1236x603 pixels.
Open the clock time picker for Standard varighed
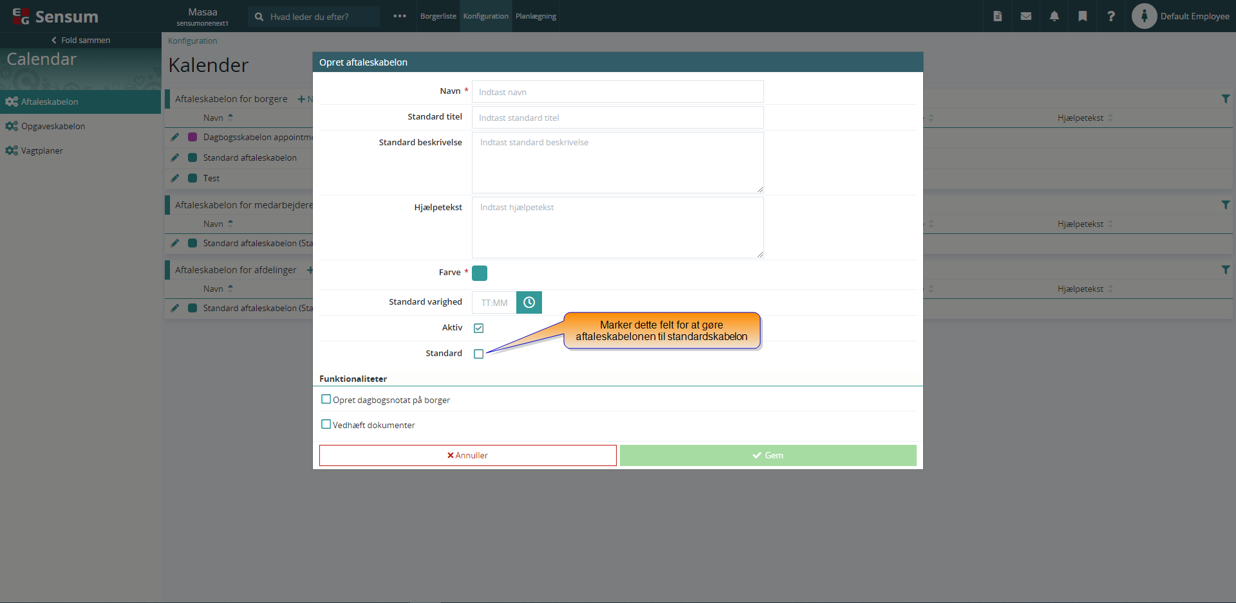click(x=529, y=302)
